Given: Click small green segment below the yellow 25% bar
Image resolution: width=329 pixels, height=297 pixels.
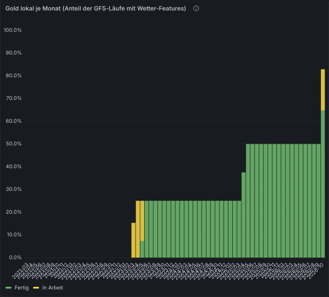Looking at the screenshot, I should (x=142, y=249).
